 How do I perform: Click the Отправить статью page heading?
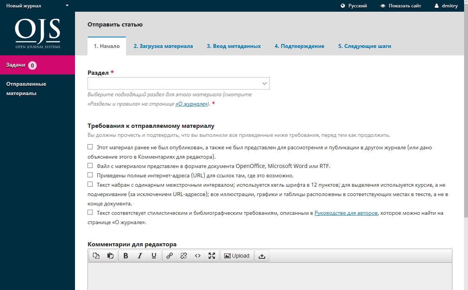click(115, 25)
